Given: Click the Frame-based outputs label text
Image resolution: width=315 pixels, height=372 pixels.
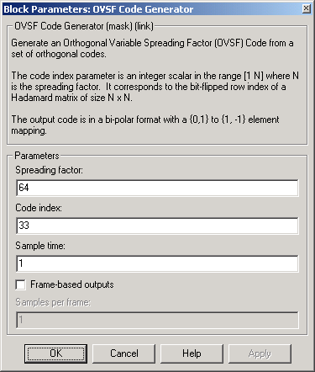Looking at the screenshot, I should pos(72,284).
